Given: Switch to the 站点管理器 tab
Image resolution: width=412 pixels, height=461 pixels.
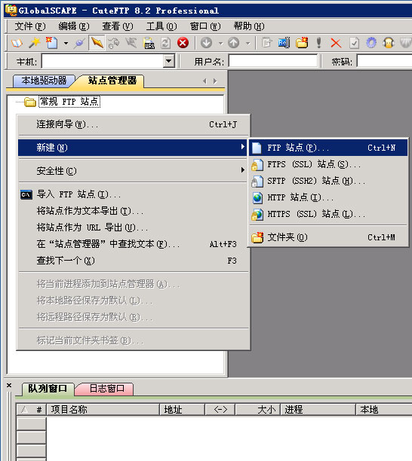Looking at the screenshot, I should click(x=112, y=81).
